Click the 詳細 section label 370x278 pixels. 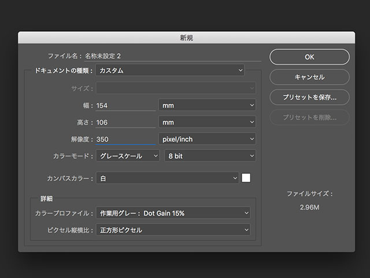click(46, 199)
